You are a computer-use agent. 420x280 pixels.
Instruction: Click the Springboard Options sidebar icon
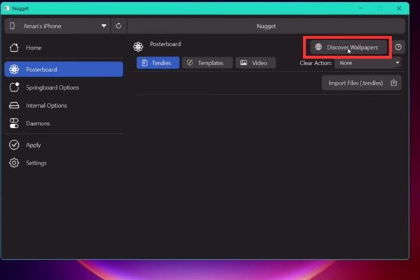14,87
